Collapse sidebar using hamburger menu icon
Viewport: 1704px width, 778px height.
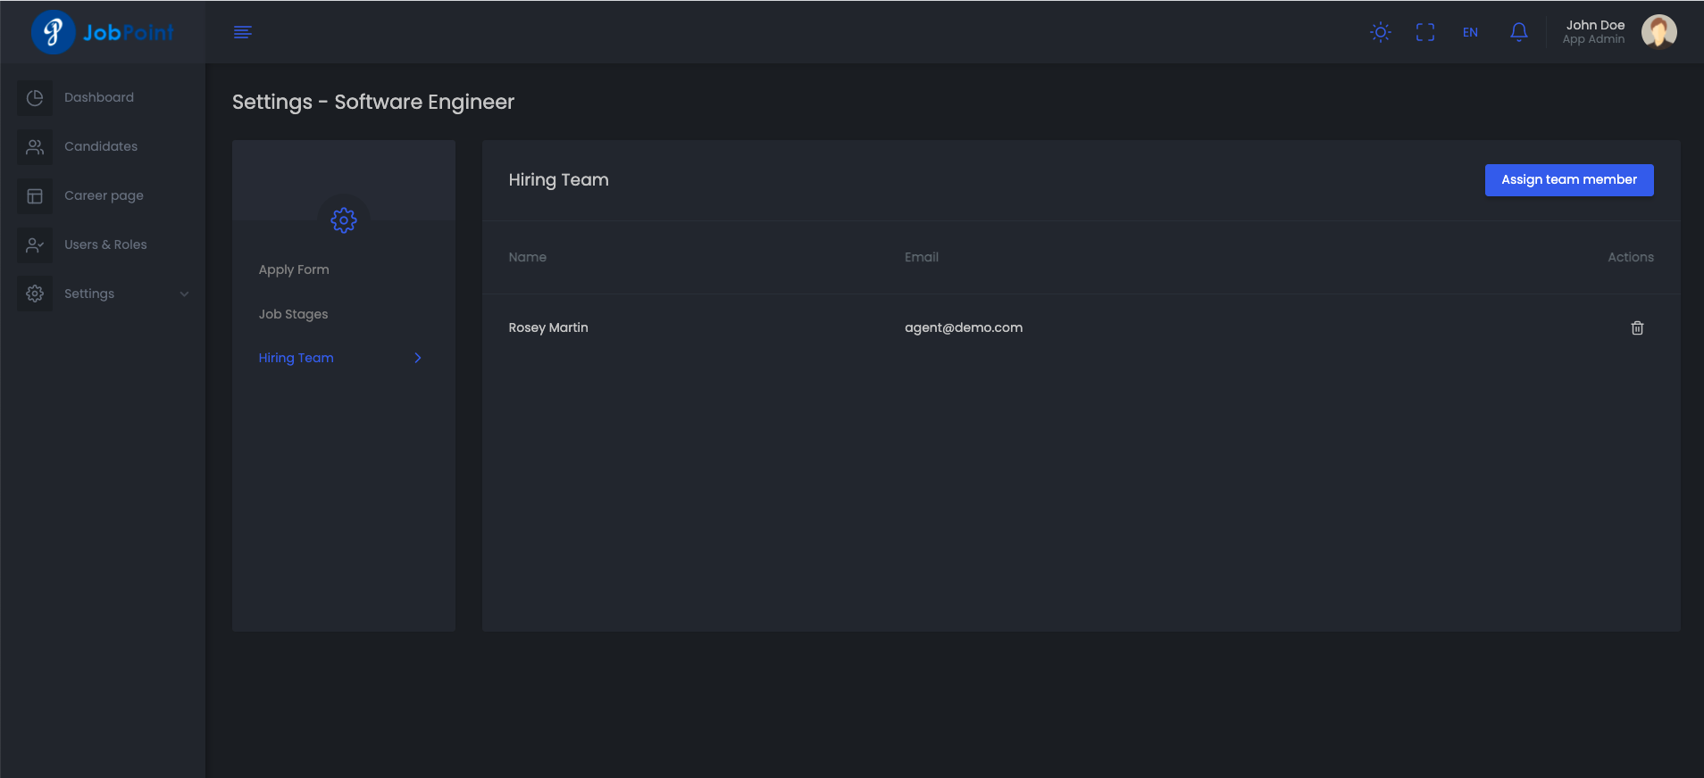click(243, 32)
